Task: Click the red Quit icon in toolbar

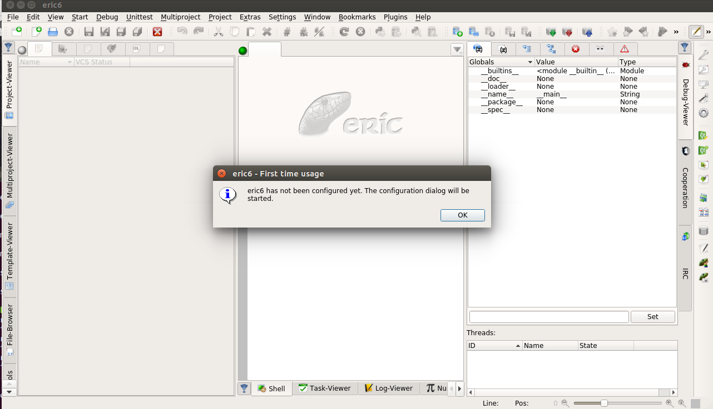Action: 157,32
